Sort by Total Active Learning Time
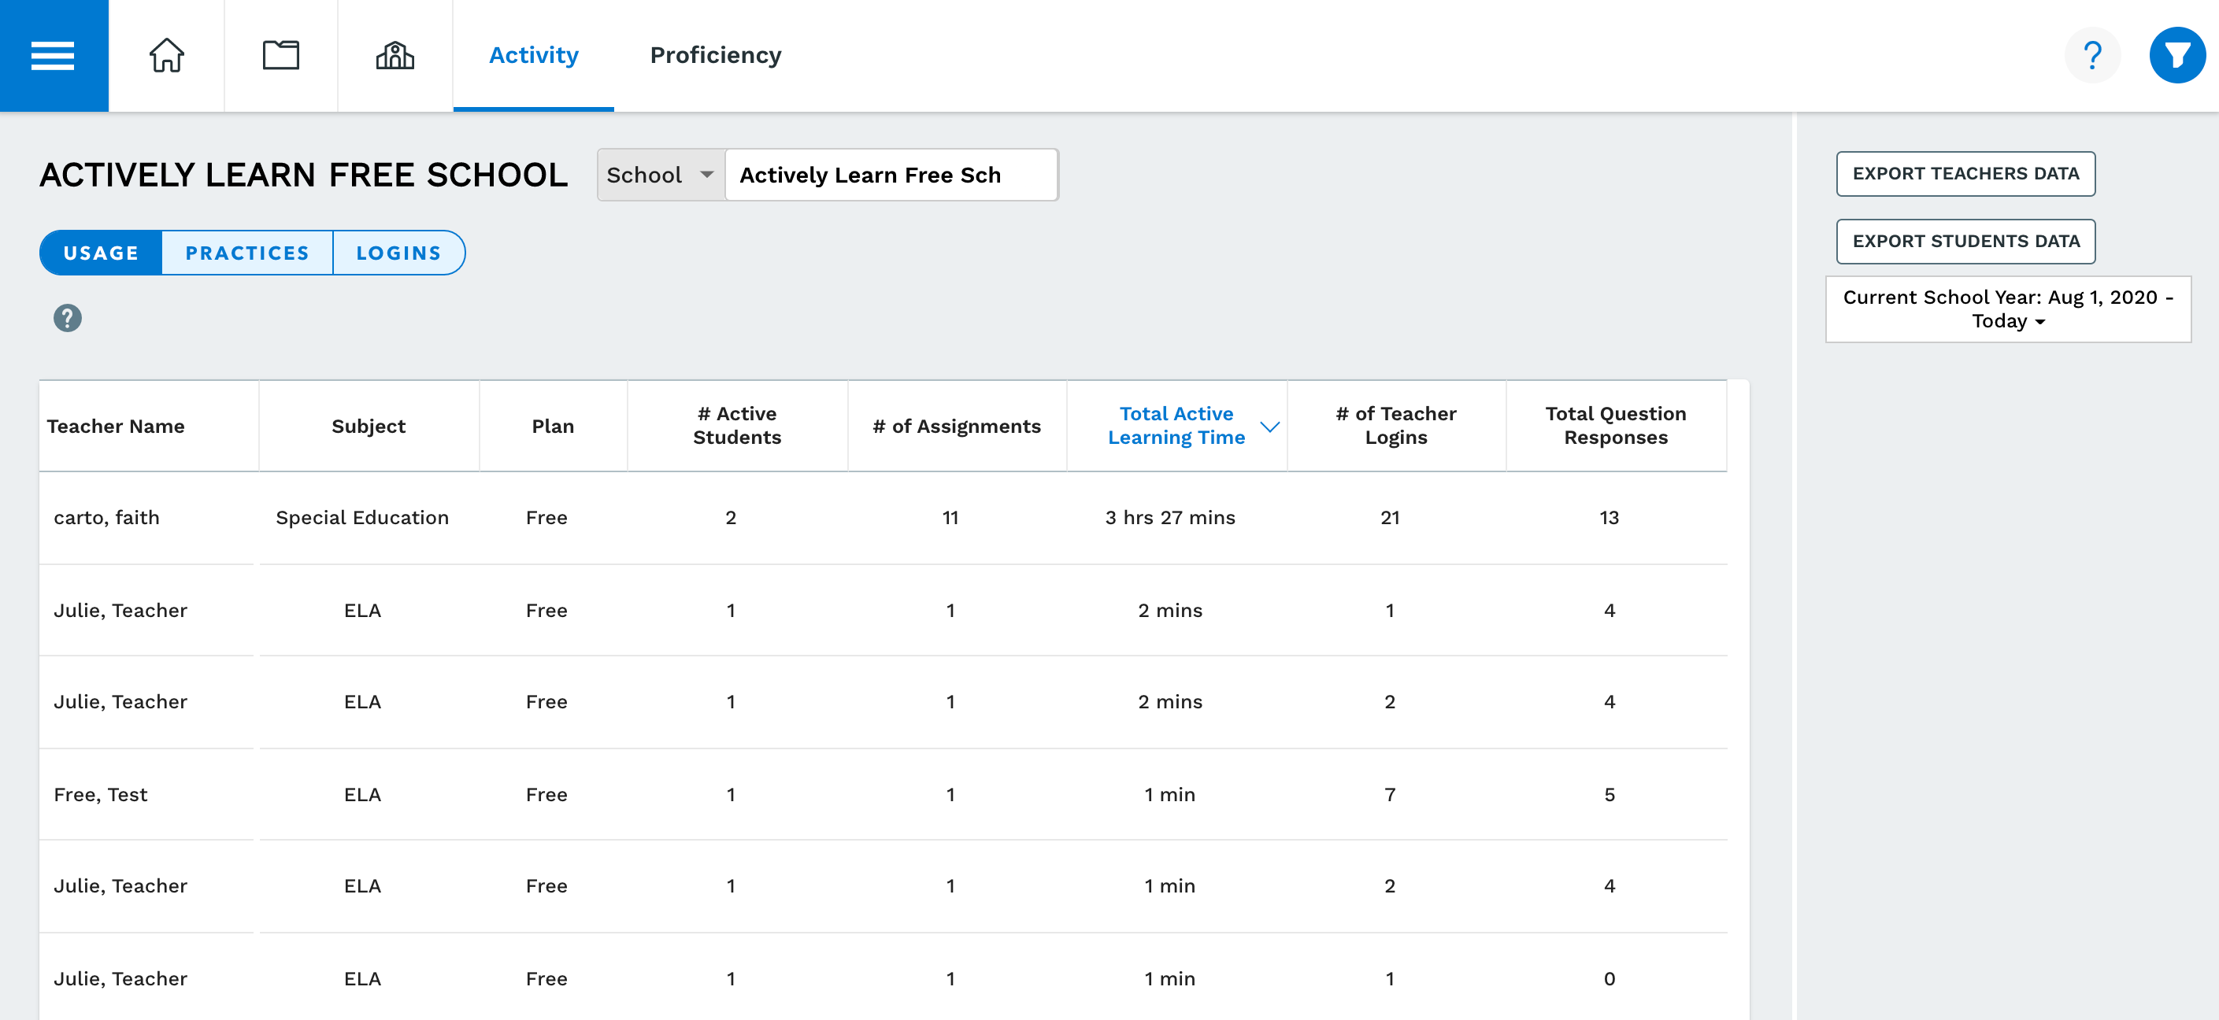 (x=1176, y=426)
